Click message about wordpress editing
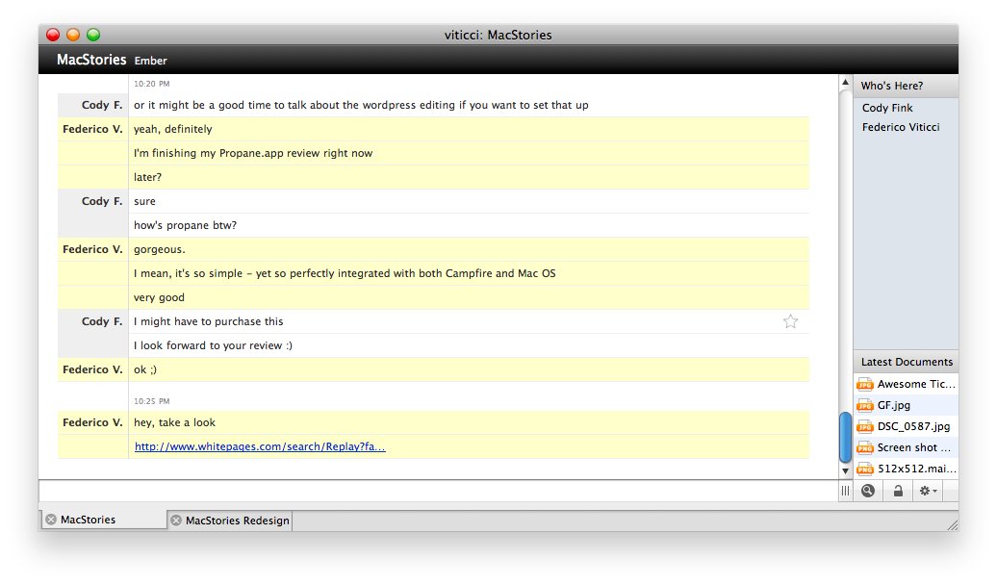Screen dimensions: 997x584 click(361, 105)
